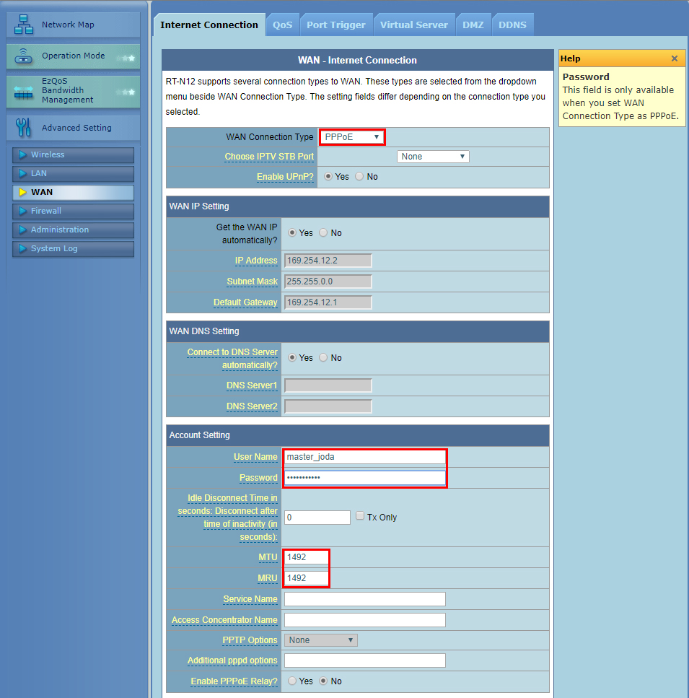Click the Password input field
Viewport: 689px width, 698px height.
click(365, 478)
